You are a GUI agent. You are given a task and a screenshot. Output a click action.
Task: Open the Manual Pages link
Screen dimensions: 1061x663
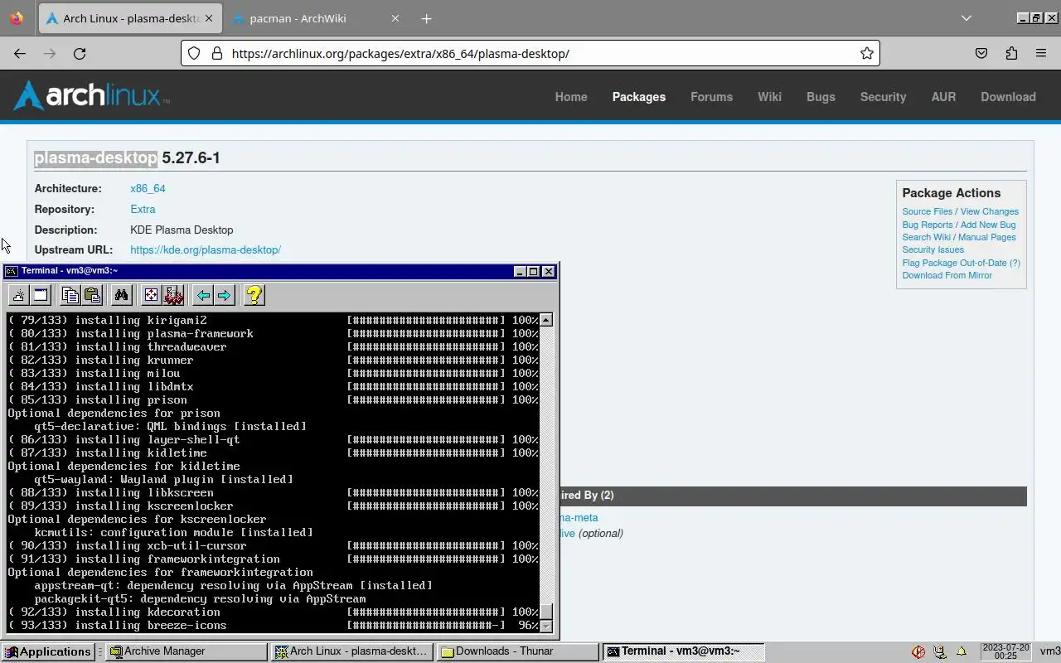(986, 237)
